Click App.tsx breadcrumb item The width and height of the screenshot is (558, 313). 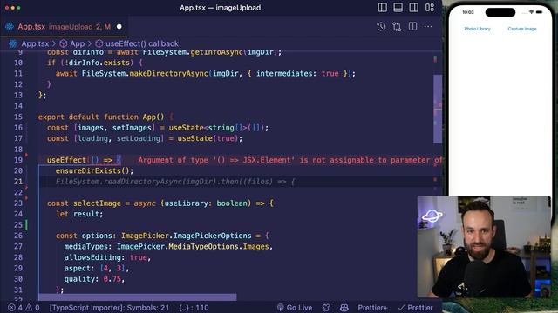35,43
